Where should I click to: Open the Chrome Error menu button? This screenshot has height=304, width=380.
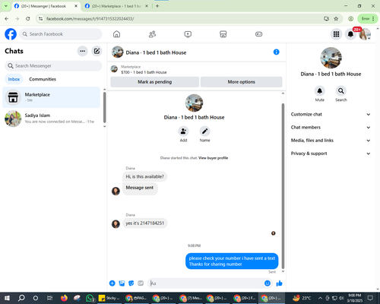pos(368,18)
